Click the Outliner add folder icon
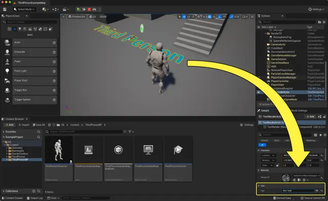Image resolution: width=328 pixels, height=201 pixels. (x=320, y=22)
